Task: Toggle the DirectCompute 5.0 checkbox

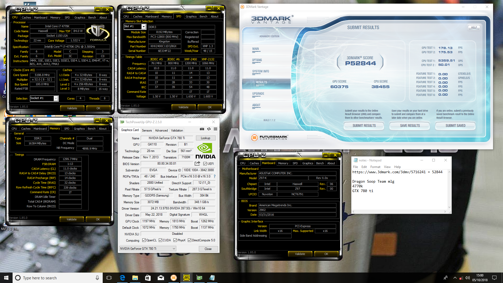Action: pyautogui.click(x=189, y=240)
